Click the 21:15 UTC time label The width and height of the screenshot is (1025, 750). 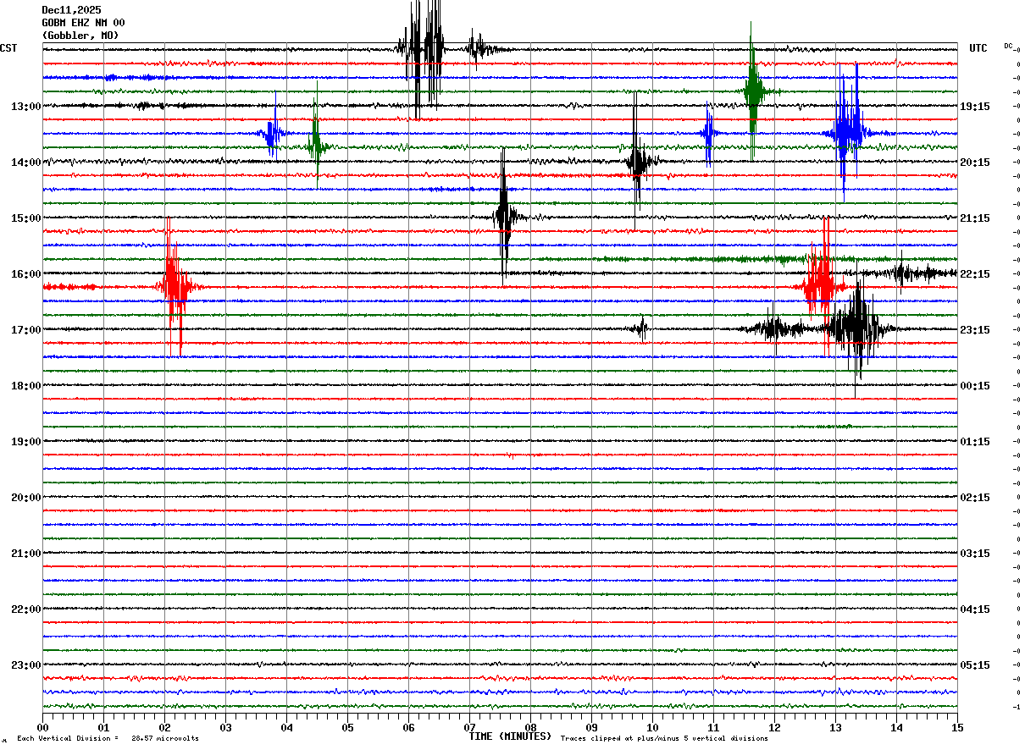pyautogui.click(x=974, y=218)
